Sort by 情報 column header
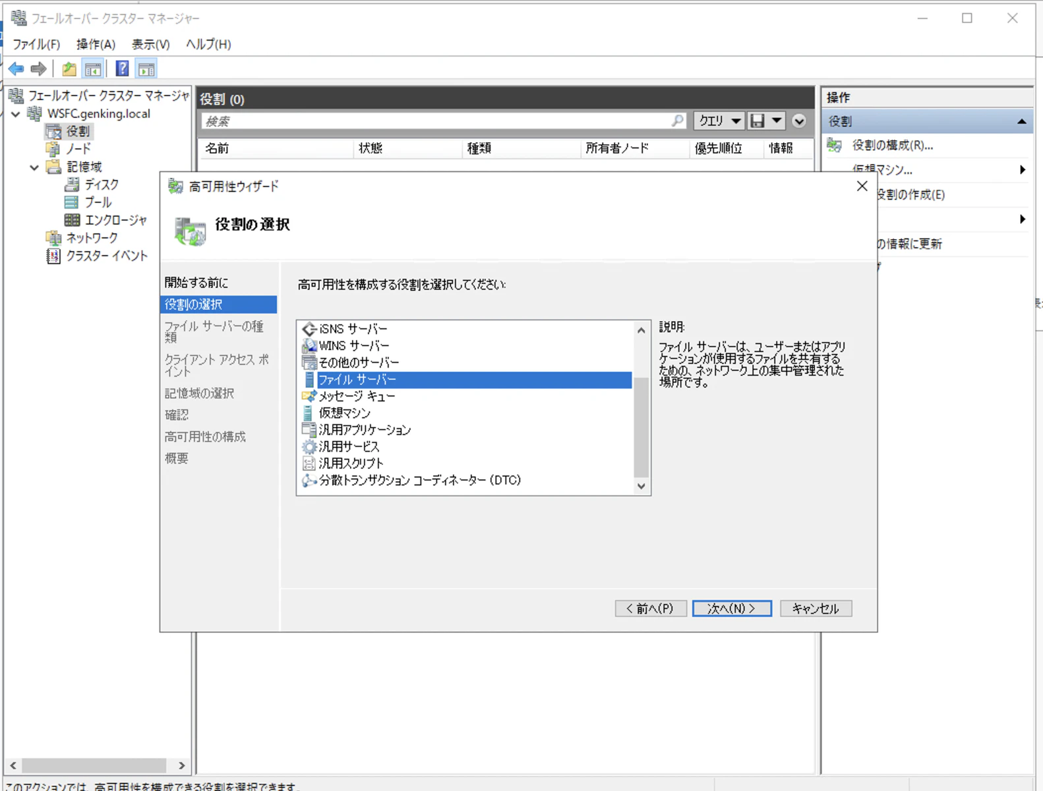The image size is (1043, 791). 789,148
